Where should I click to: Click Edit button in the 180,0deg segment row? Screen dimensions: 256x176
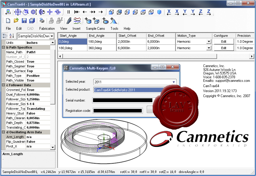pyautogui.click(x=224, y=48)
